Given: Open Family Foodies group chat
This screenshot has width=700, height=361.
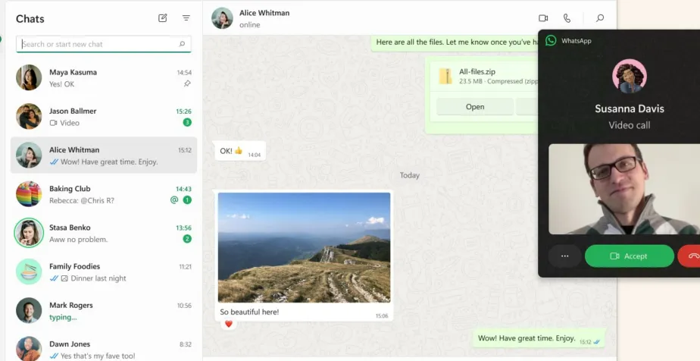Looking at the screenshot, I should (104, 272).
